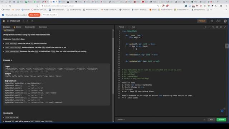Viewport: 229px width, 129px height.
Task: Click the streak flame icon
Action: [x=218, y=21]
